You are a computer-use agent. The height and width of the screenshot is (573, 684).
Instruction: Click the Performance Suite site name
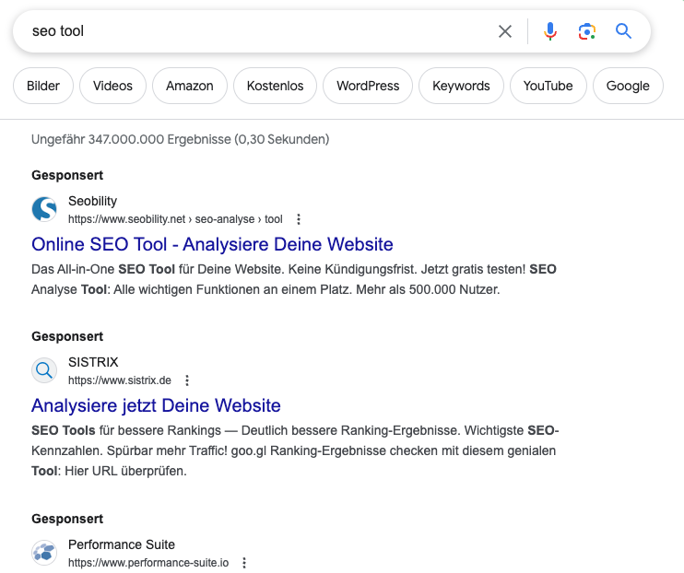coord(122,544)
